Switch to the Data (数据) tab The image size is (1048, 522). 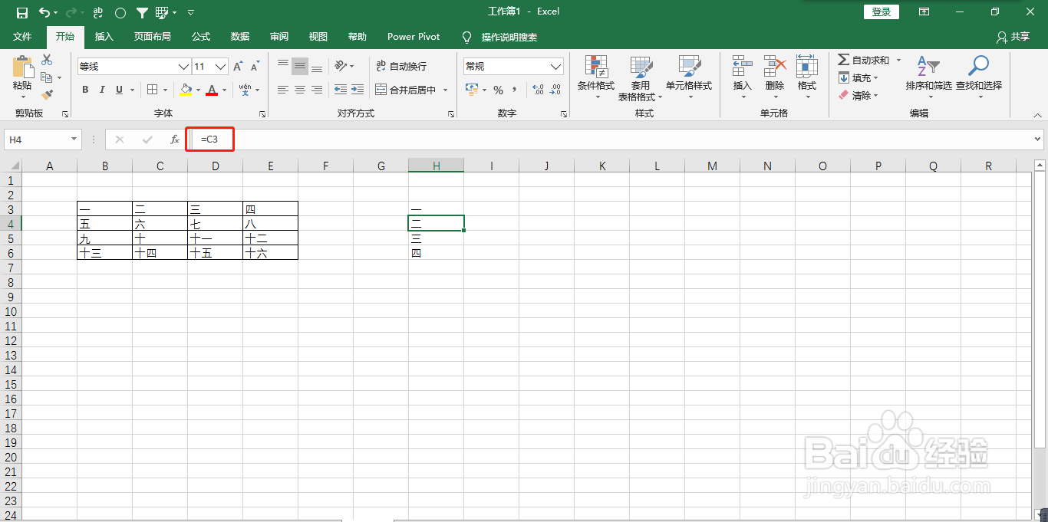[240, 37]
